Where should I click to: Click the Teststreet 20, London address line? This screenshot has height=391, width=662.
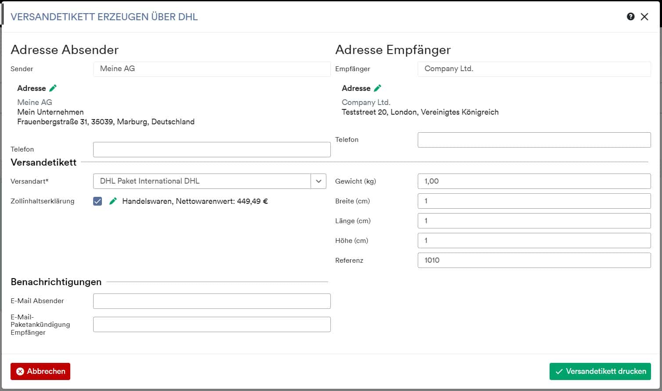point(420,112)
